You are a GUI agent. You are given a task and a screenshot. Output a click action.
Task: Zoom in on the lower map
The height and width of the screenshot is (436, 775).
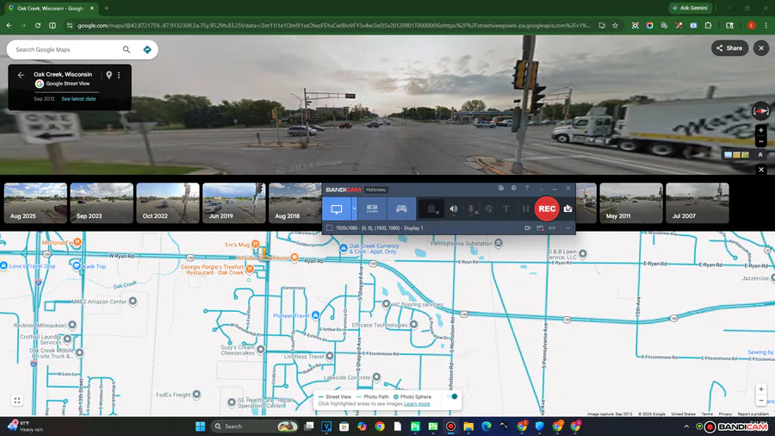(761, 389)
